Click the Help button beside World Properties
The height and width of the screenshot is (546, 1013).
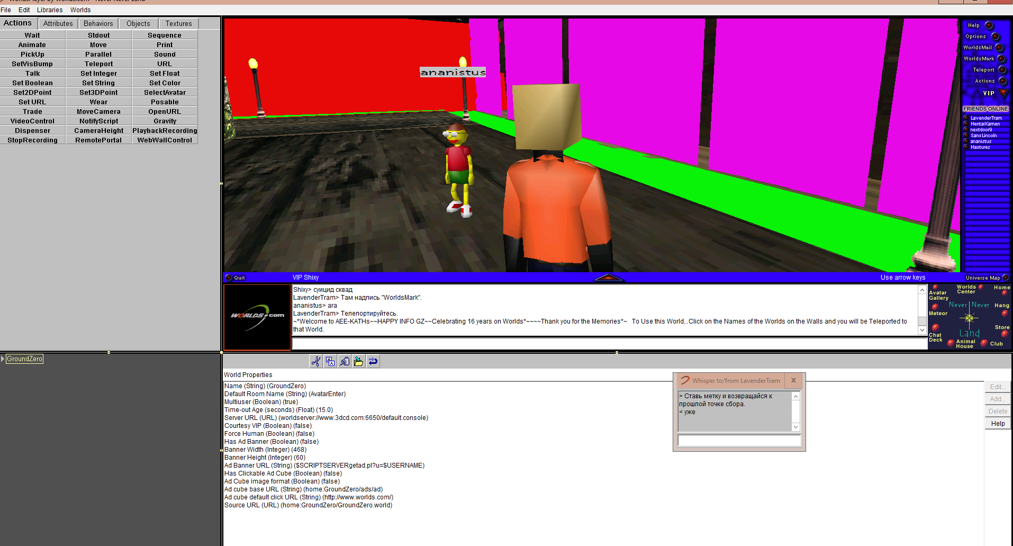pos(998,423)
